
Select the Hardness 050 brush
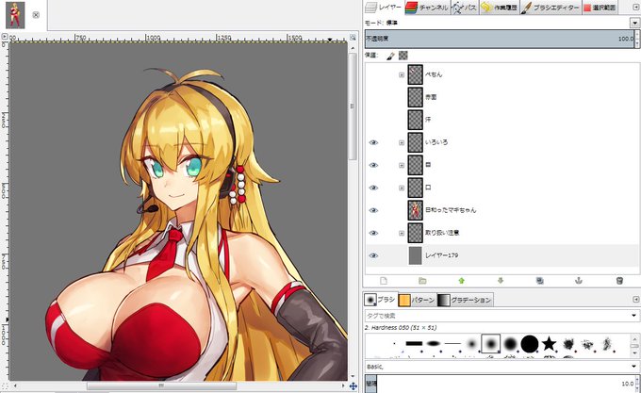click(490, 344)
